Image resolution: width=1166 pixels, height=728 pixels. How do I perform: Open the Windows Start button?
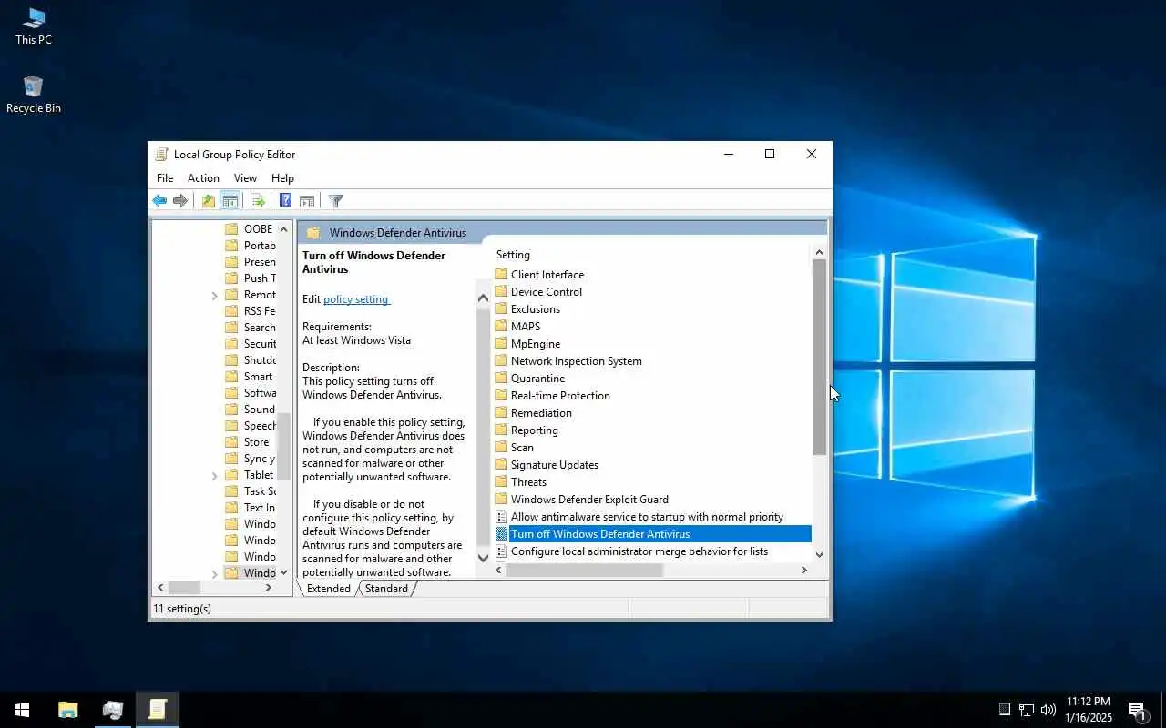click(x=22, y=710)
